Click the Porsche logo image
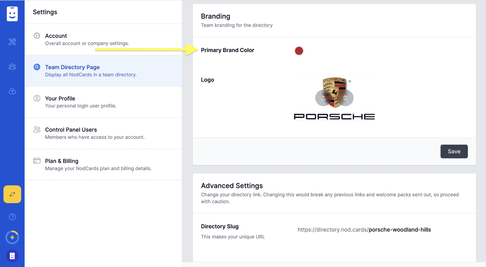Screen dimensions: 486x267 tap(334, 98)
